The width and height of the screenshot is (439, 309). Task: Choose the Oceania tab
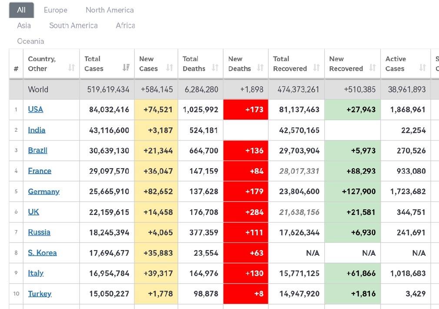point(30,41)
